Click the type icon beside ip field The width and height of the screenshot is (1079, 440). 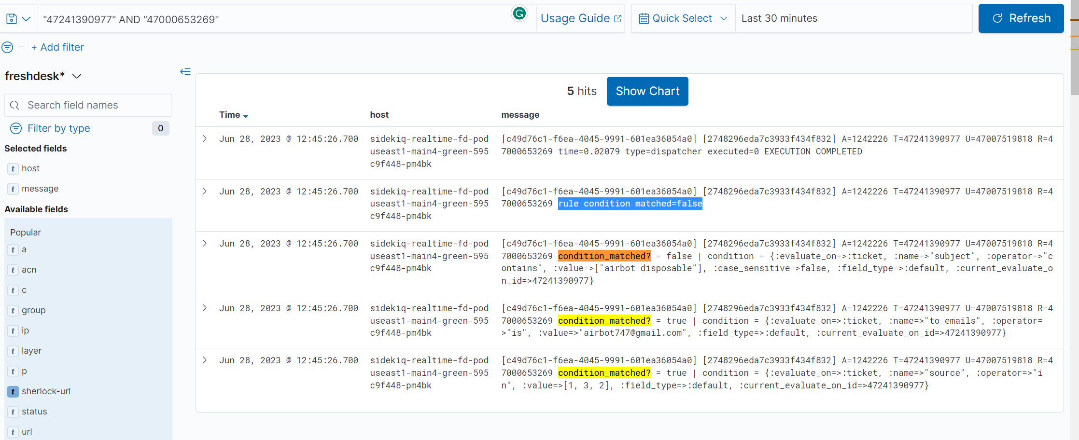(x=13, y=330)
